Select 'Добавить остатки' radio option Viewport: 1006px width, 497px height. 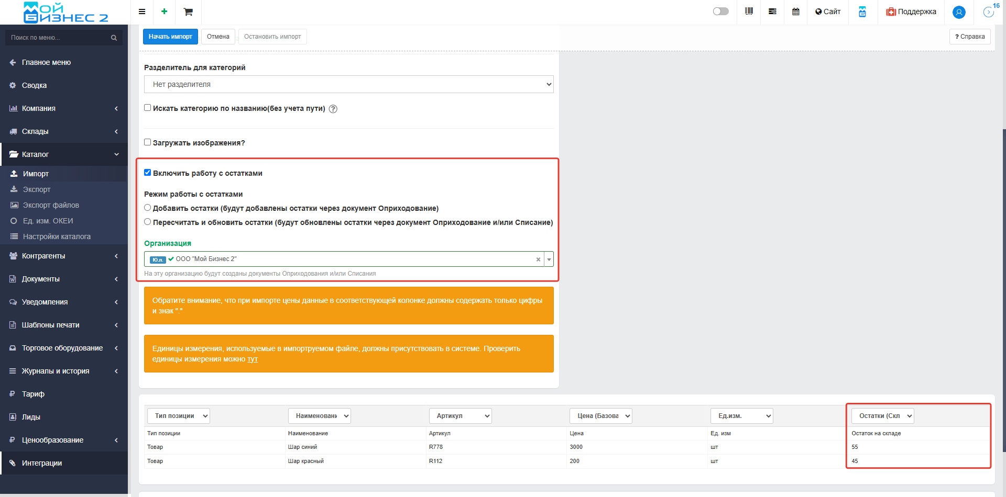pyautogui.click(x=148, y=208)
